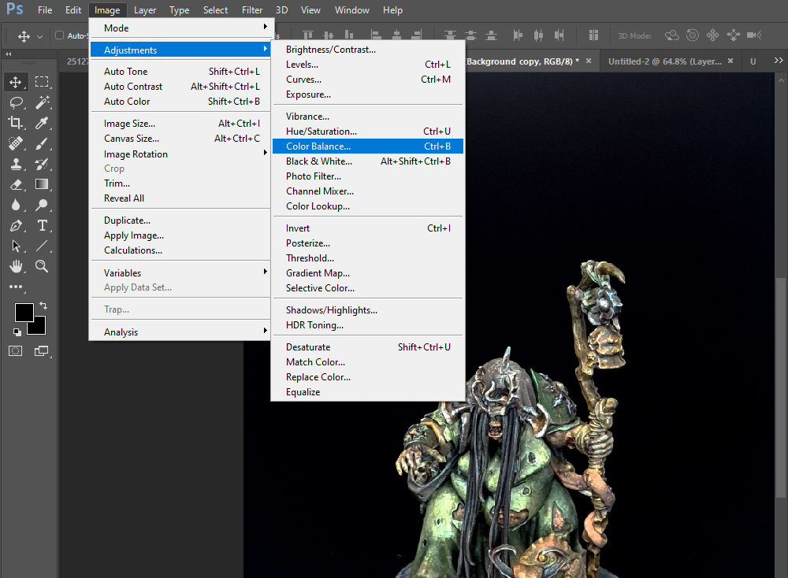
Task: Collapse the tools panel with double arrows
Action: click(9, 54)
